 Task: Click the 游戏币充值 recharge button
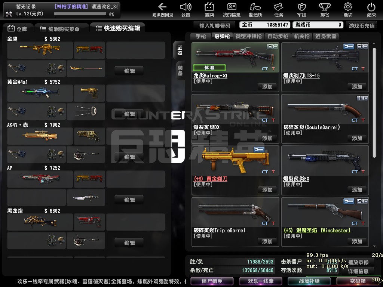[362, 26]
